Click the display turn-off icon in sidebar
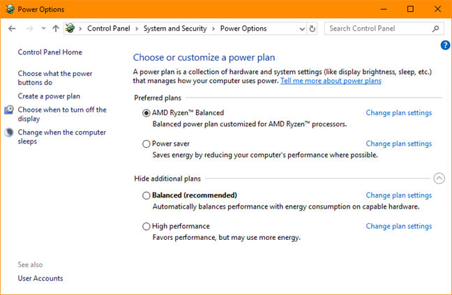 [x=9, y=109]
